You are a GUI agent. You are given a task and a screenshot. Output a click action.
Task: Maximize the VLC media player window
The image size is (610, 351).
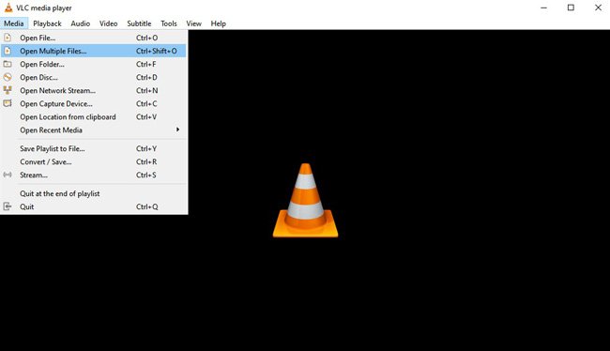(x=571, y=8)
